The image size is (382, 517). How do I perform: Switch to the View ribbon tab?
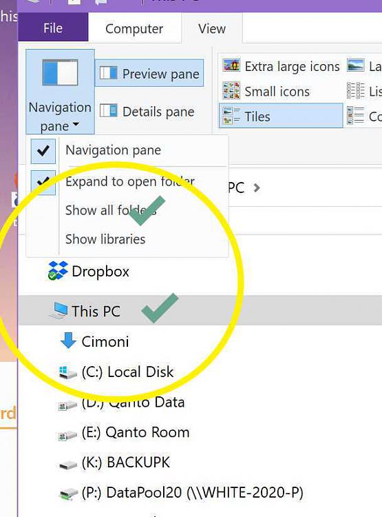(212, 29)
